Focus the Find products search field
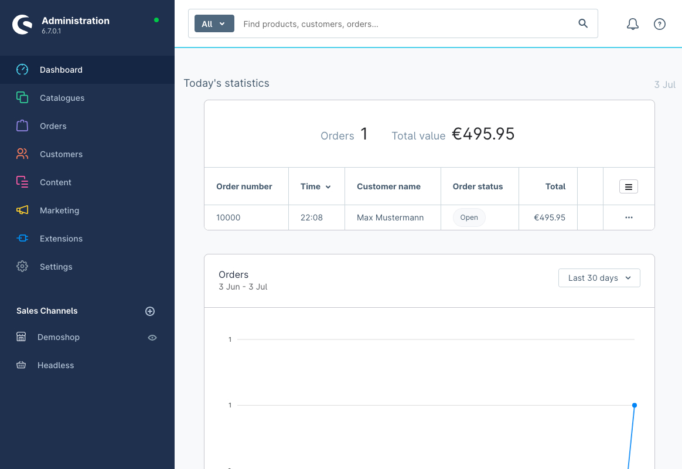This screenshot has height=469, width=682. coord(404,24)
